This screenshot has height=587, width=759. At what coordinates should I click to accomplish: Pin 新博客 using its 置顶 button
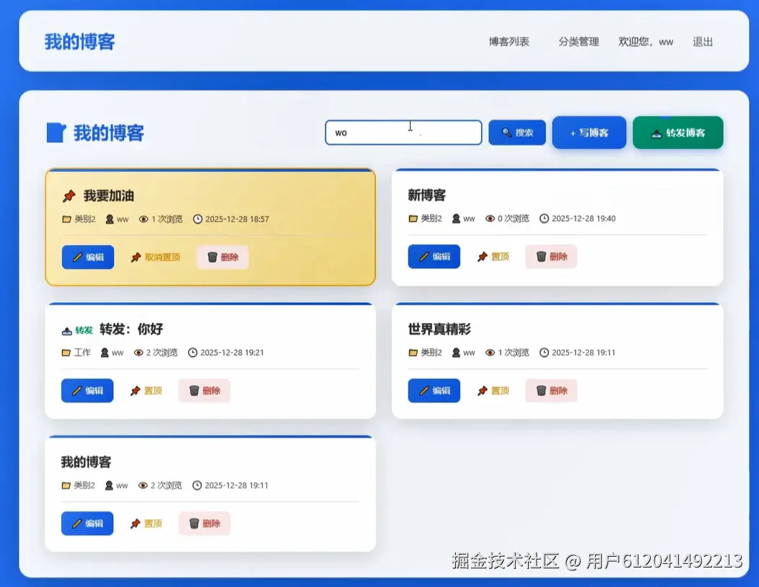493,257
